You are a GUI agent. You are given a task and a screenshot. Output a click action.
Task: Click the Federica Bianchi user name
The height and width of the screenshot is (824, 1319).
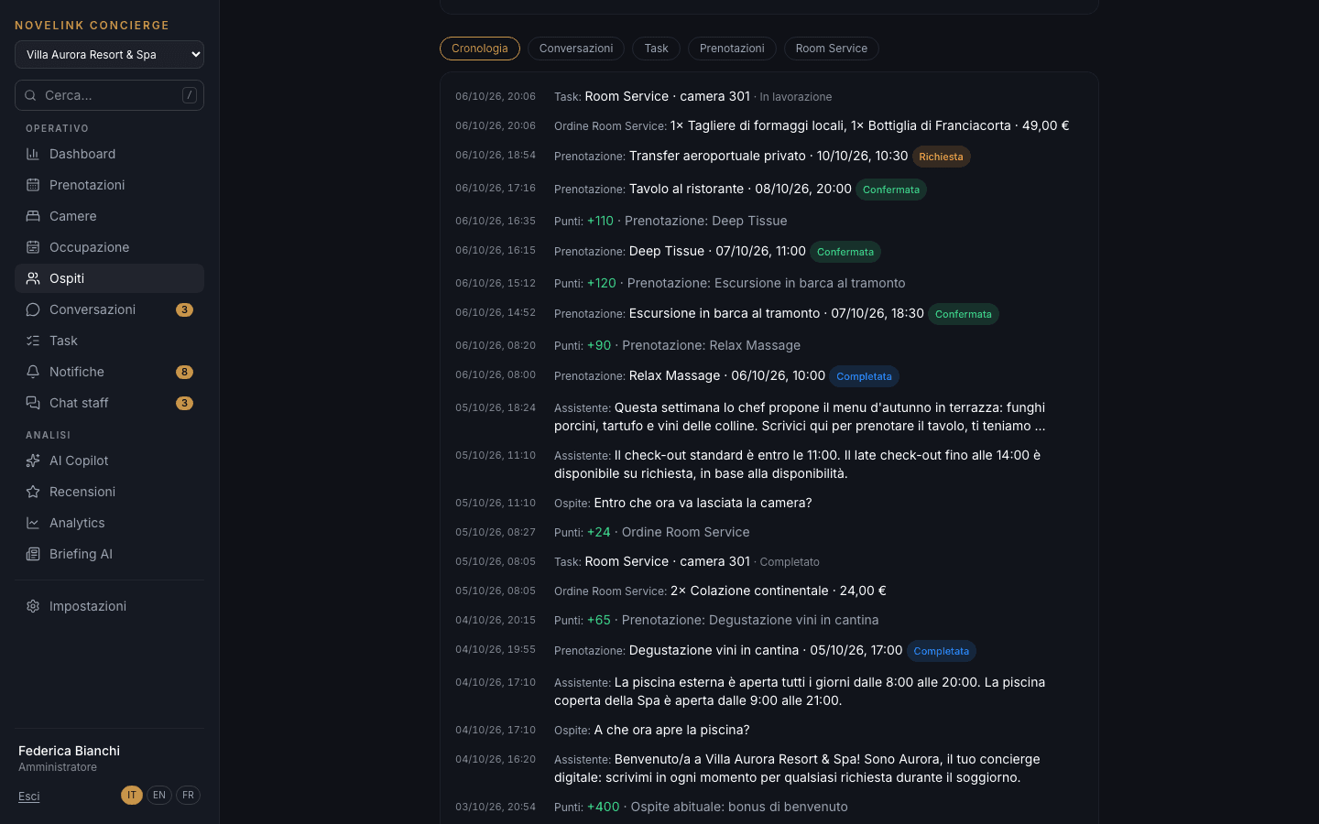click(69, 751)
